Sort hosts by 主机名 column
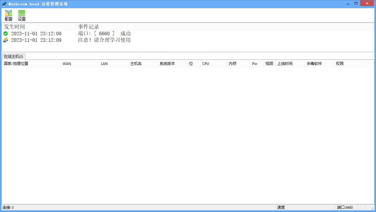This screenshot has height=212, width=376. 136,64
